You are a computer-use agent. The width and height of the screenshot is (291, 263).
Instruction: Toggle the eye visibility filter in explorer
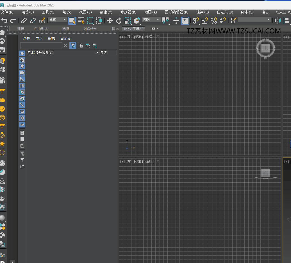[22, 124]
